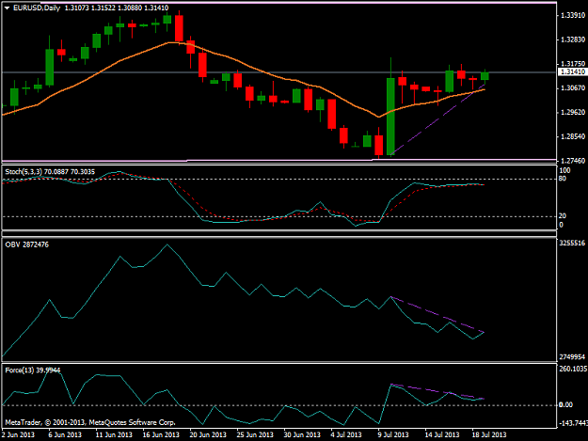This screenshot has width=588, height=441.
Task: Select the 1.27460 price scale value
Action: pos(573,161)
